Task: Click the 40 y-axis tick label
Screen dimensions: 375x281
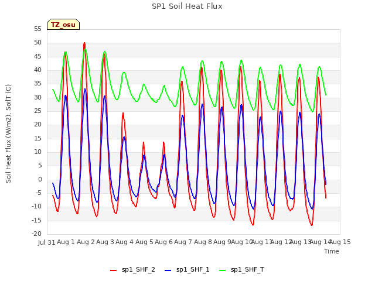Action: [x=37, y=70]
